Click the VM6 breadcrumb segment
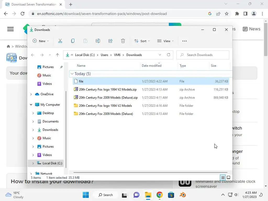 pos(117,55)
